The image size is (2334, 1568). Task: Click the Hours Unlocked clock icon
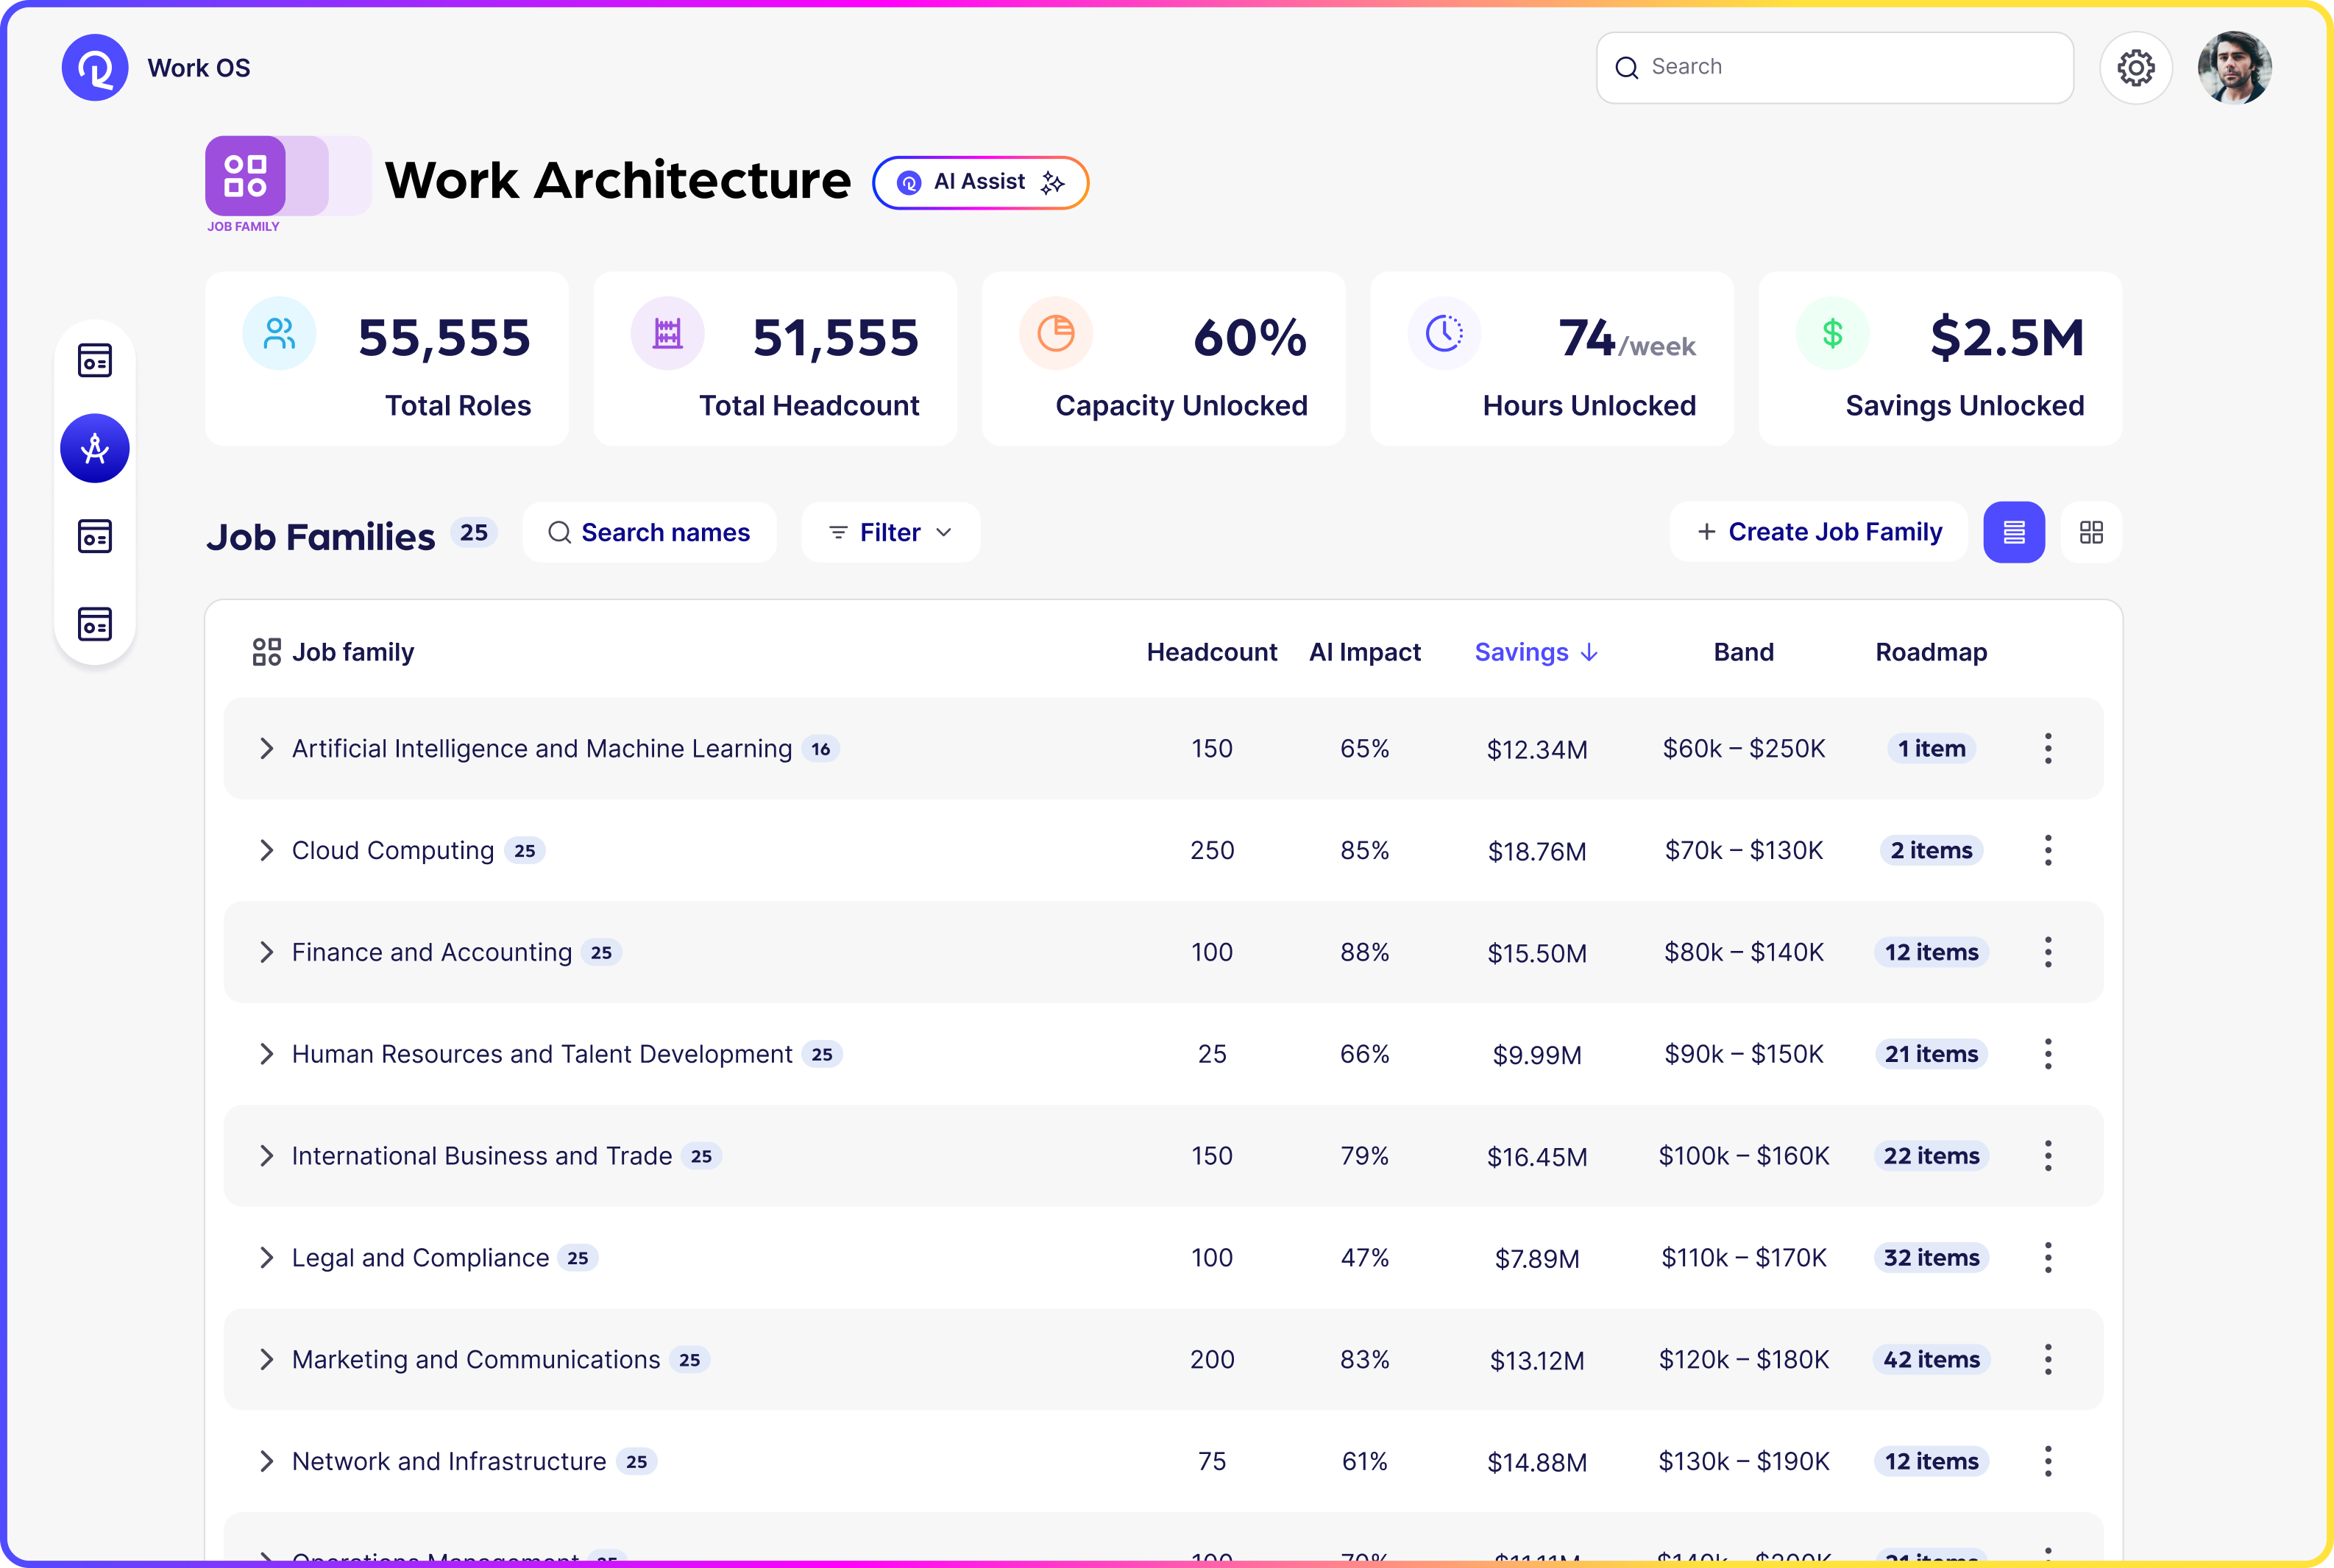click(x=1444, y=333)
